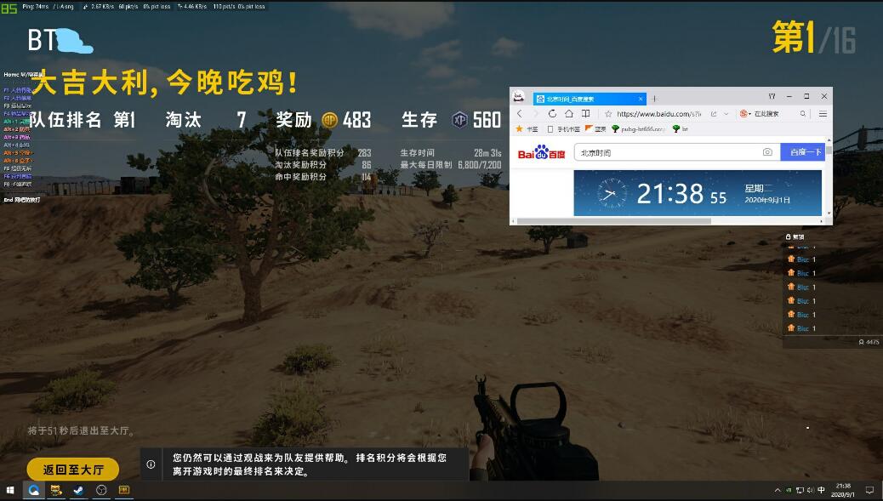
Task: Mute sound via tray speaker icon
Action: tap(810, 491)
